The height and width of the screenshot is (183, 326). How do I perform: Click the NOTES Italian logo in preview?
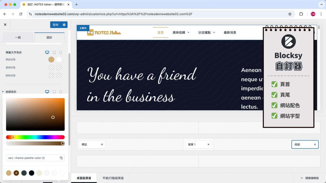(104, 33)
